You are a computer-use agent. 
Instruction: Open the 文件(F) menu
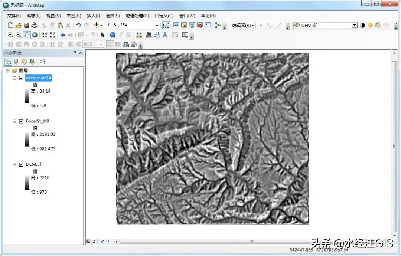point(14,16)
